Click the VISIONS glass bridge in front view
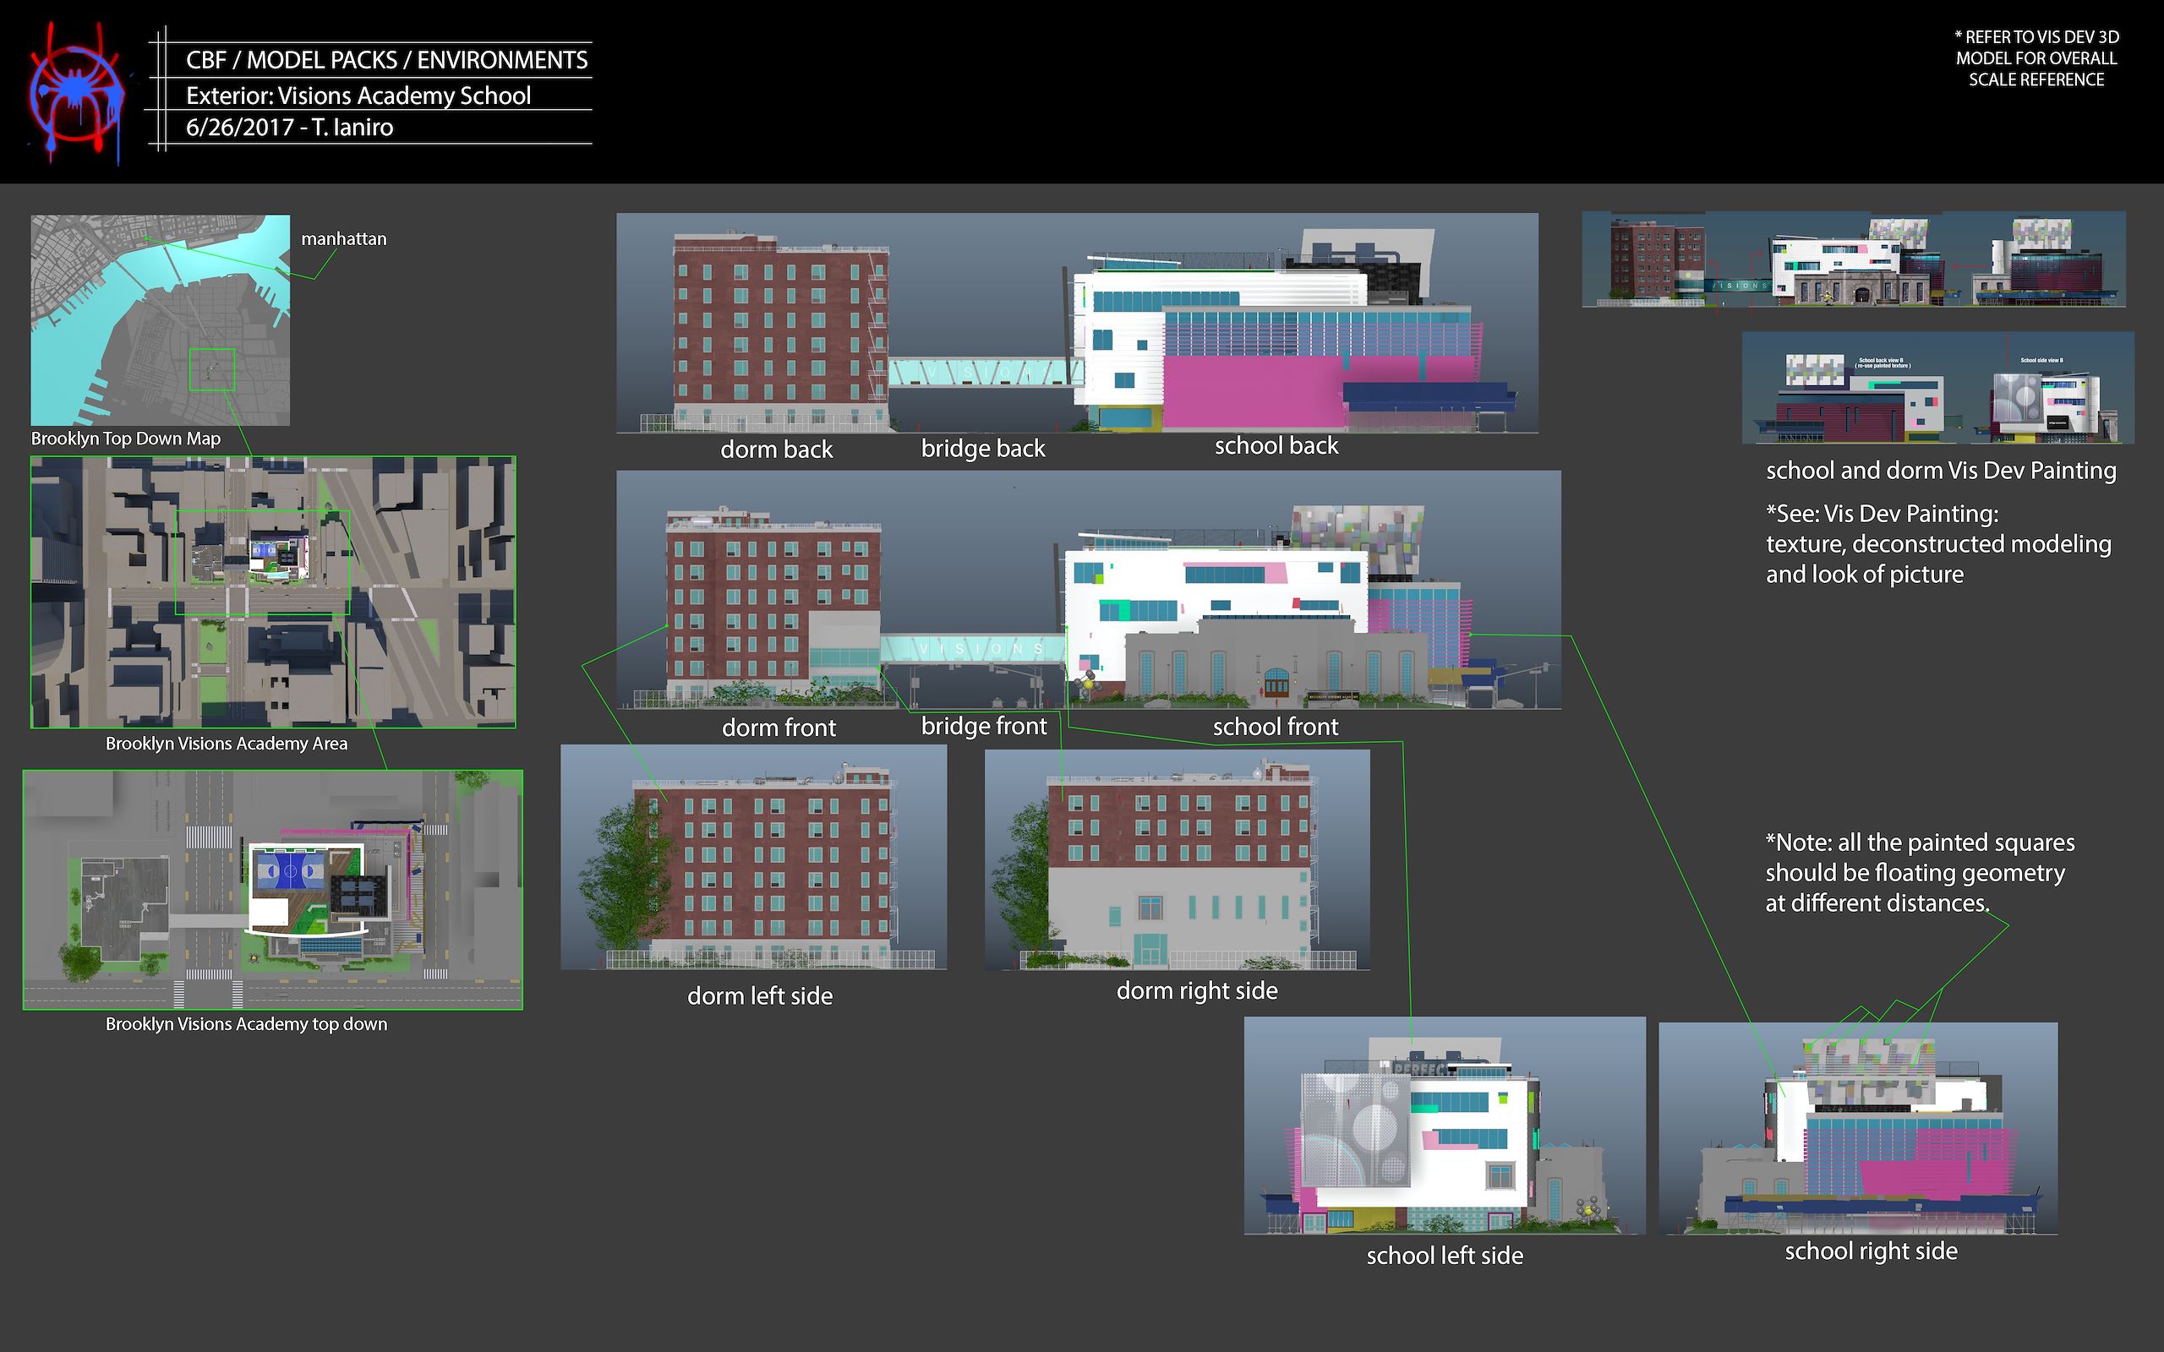2164x1352 pixels. pos(975,648)
